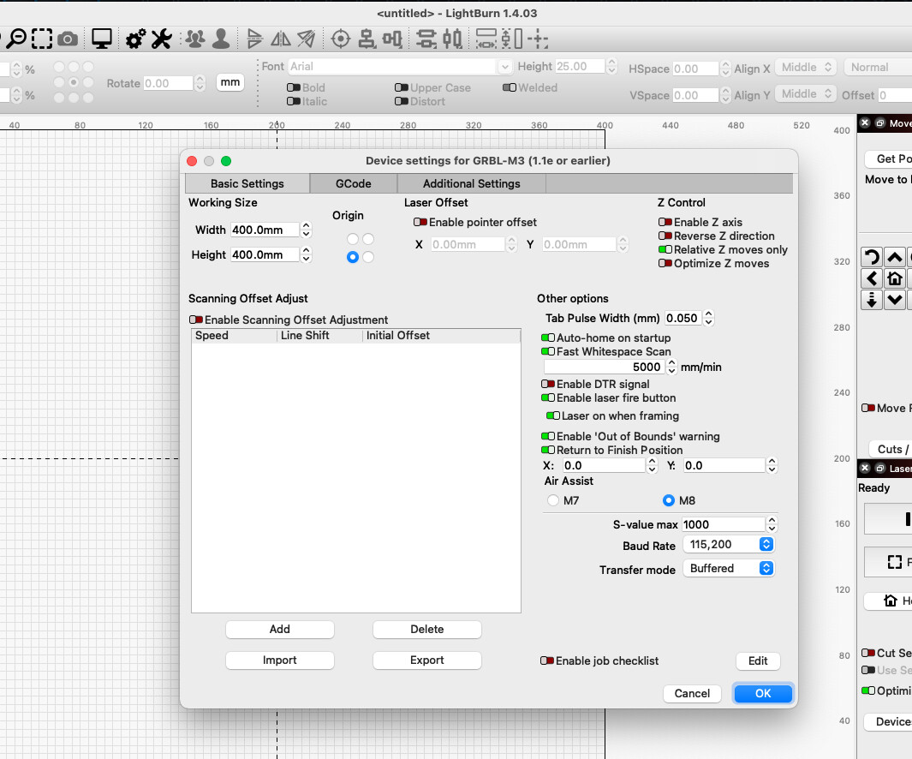Switch to the Additional Settings tab
Viewport: 912px width, 759px height.
472,183
